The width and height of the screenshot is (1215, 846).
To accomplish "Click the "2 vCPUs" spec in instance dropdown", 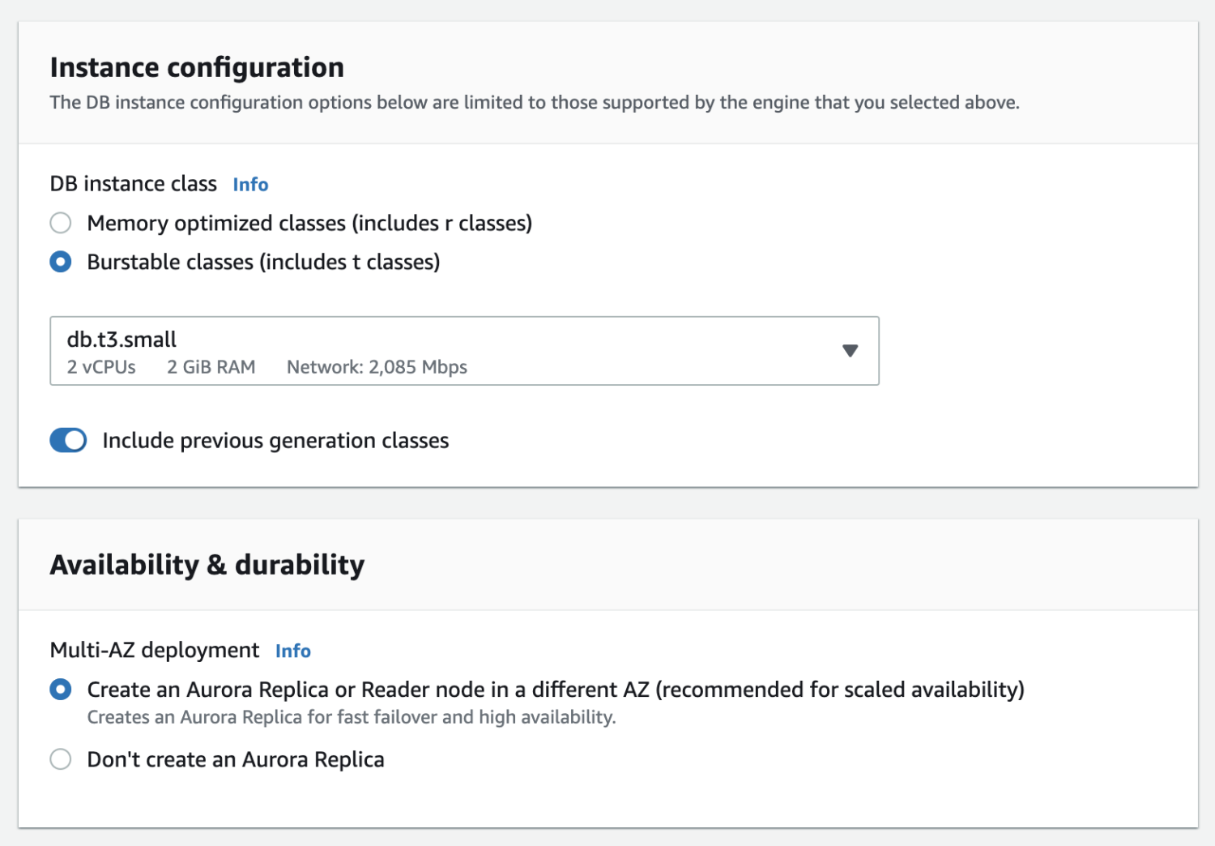I will (101, 367).
